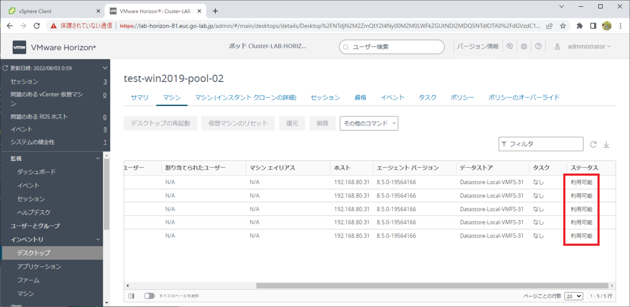Refresh the machine list with the circular arrow
The image size is (630, 307).
(593, 144)
